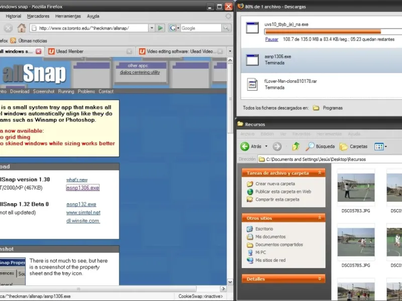Open Escritorio in Otros sitios
This screenshot has width=402, height=301.
point(264,229)
